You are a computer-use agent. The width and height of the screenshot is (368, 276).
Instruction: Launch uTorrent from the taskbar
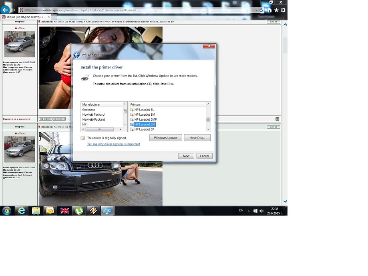pos(79,211)
